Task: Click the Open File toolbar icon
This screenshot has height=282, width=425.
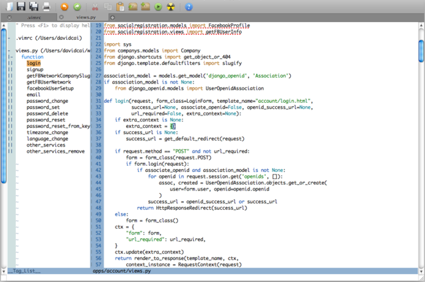Action: [9, 7]
